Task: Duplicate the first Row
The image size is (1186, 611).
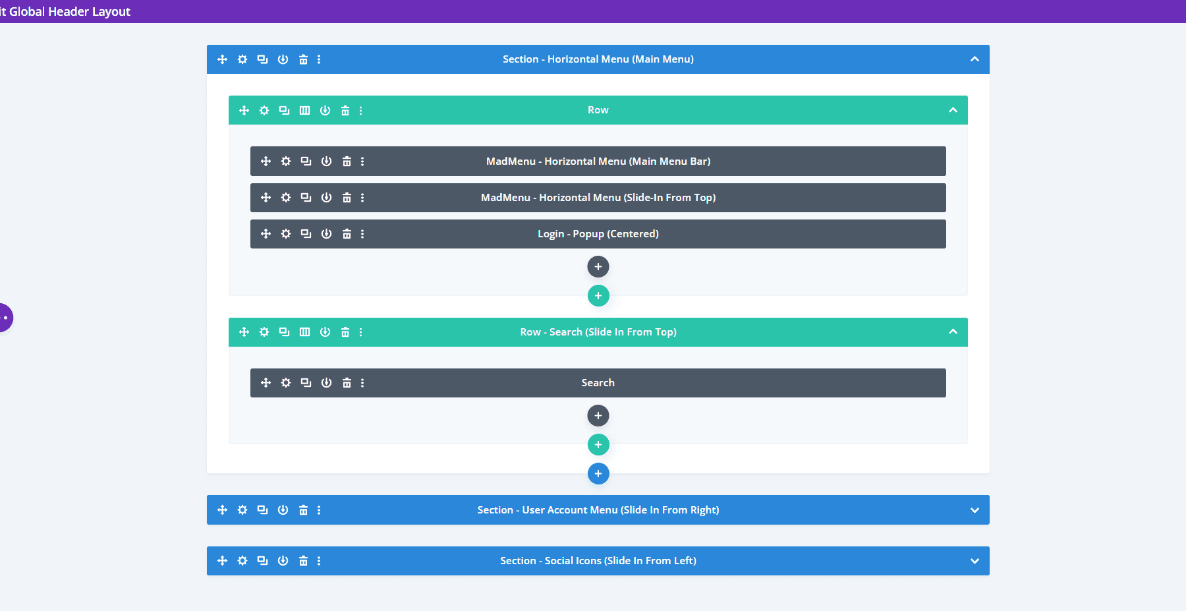Action: pos(284,110)
